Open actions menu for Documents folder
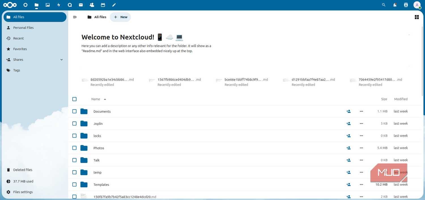Image resolution: width=425 pixels, height=200 pixels. click(361, 111)
